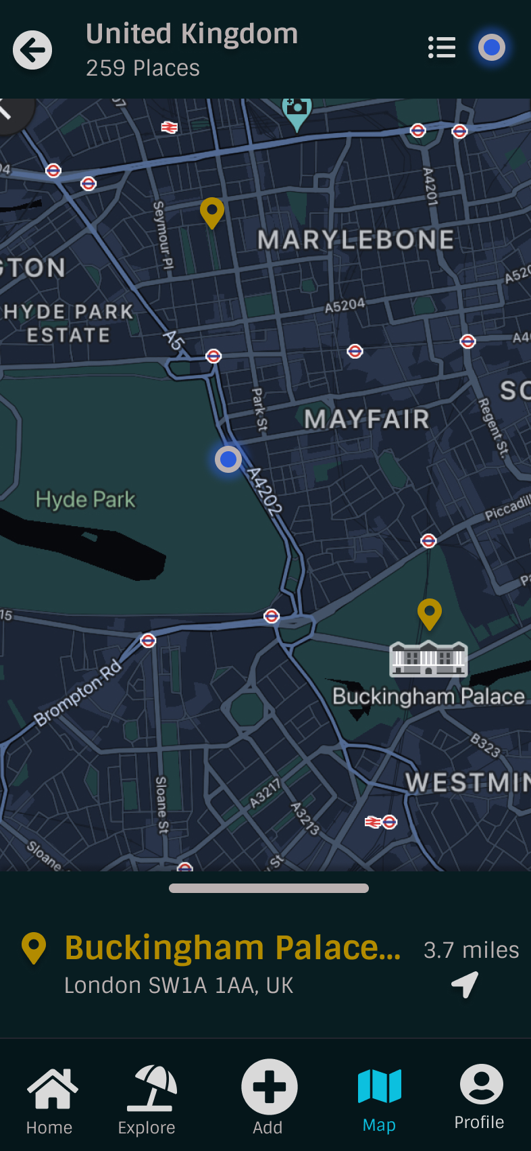This screenshot has height=1151, width=531.
Task: Select the yellow pin above Buckingham Palace
Action: click(x=430, y=615)
